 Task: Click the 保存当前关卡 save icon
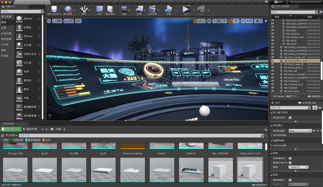pyautogui.click(x=53, y=9)
